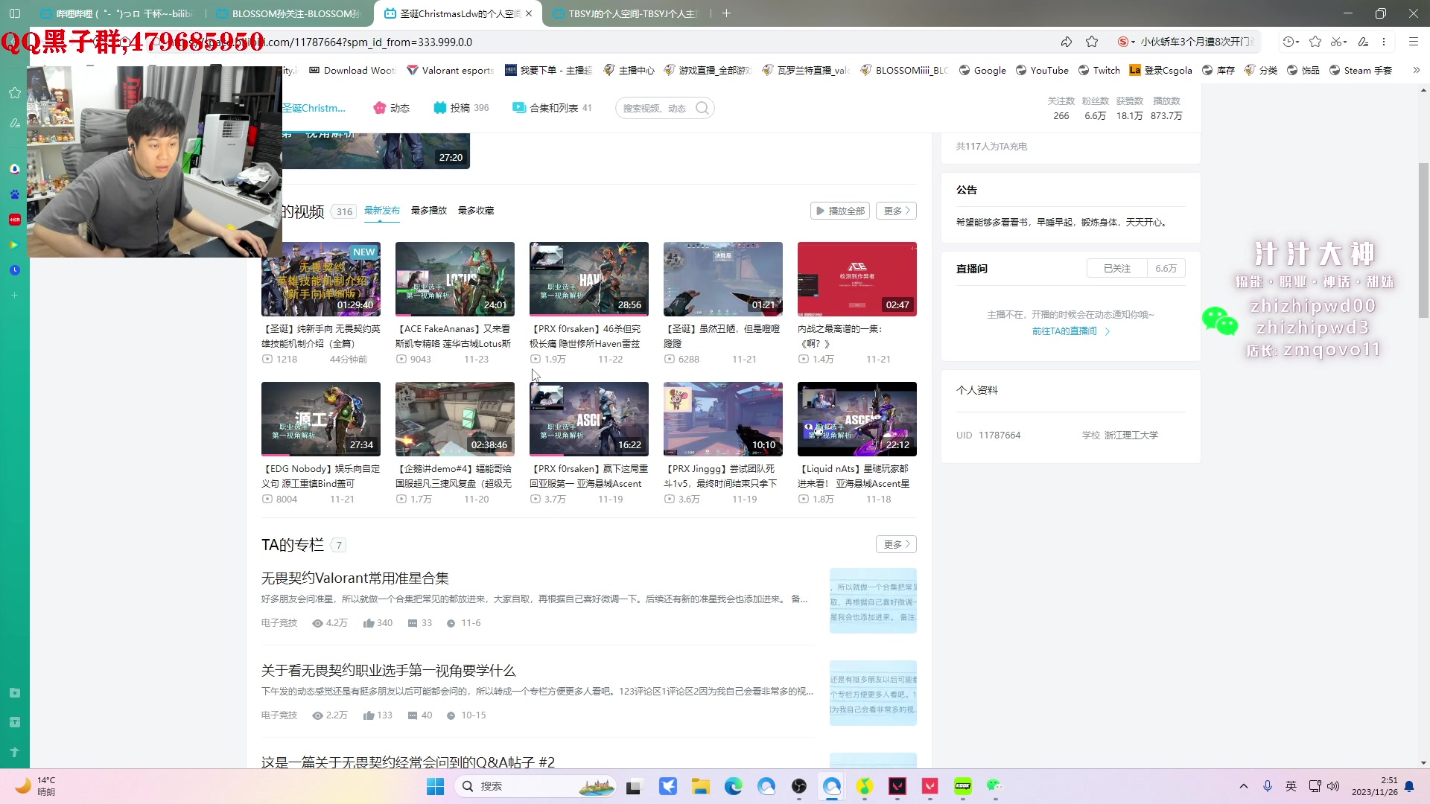Show hidden system tray icons chevron
The height and width of the screenshot is (804, 1430).
1243,786
